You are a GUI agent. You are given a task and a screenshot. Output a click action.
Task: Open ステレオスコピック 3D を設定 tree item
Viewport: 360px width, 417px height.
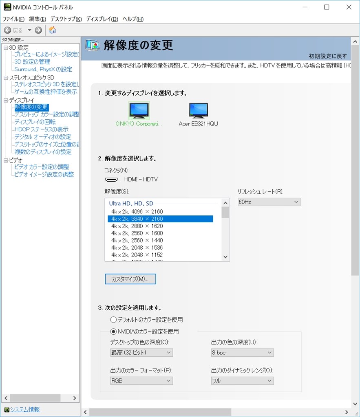(46, 84)
